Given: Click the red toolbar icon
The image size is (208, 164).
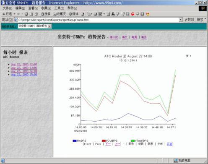Looking at the screenshot, I should (133, 14).
